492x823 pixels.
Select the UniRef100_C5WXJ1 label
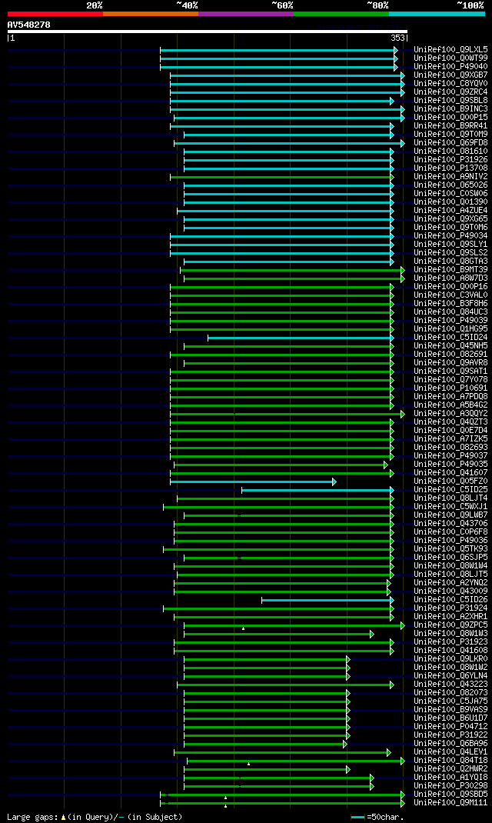(450, 506)
